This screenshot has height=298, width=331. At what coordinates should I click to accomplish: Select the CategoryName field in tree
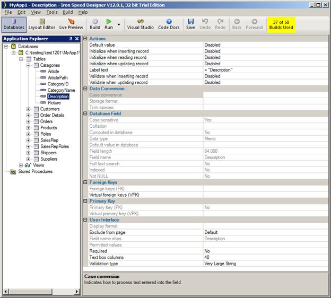click(61, 90)
